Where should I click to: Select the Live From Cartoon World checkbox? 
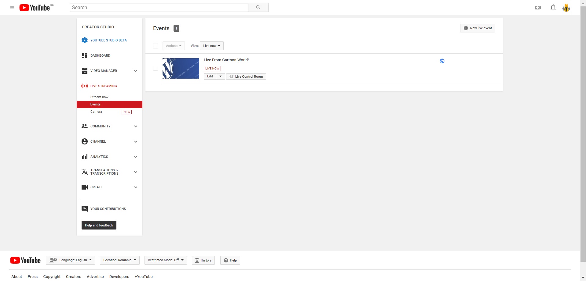tap(155, 68)
